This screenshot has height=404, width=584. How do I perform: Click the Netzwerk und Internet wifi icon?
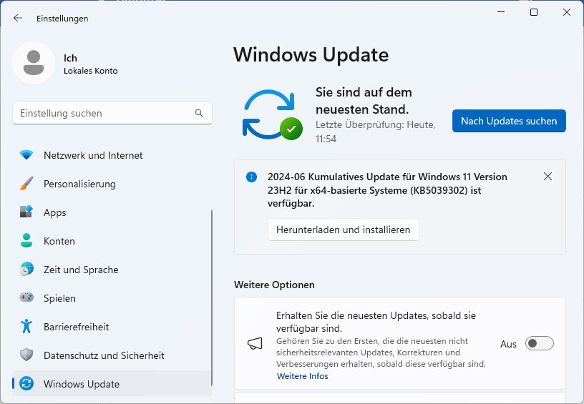pyautogui.click(x=26, y=155)
